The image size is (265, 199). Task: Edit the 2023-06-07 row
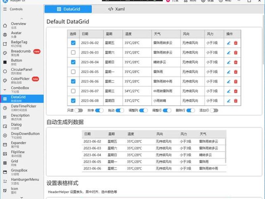(229, 91)
